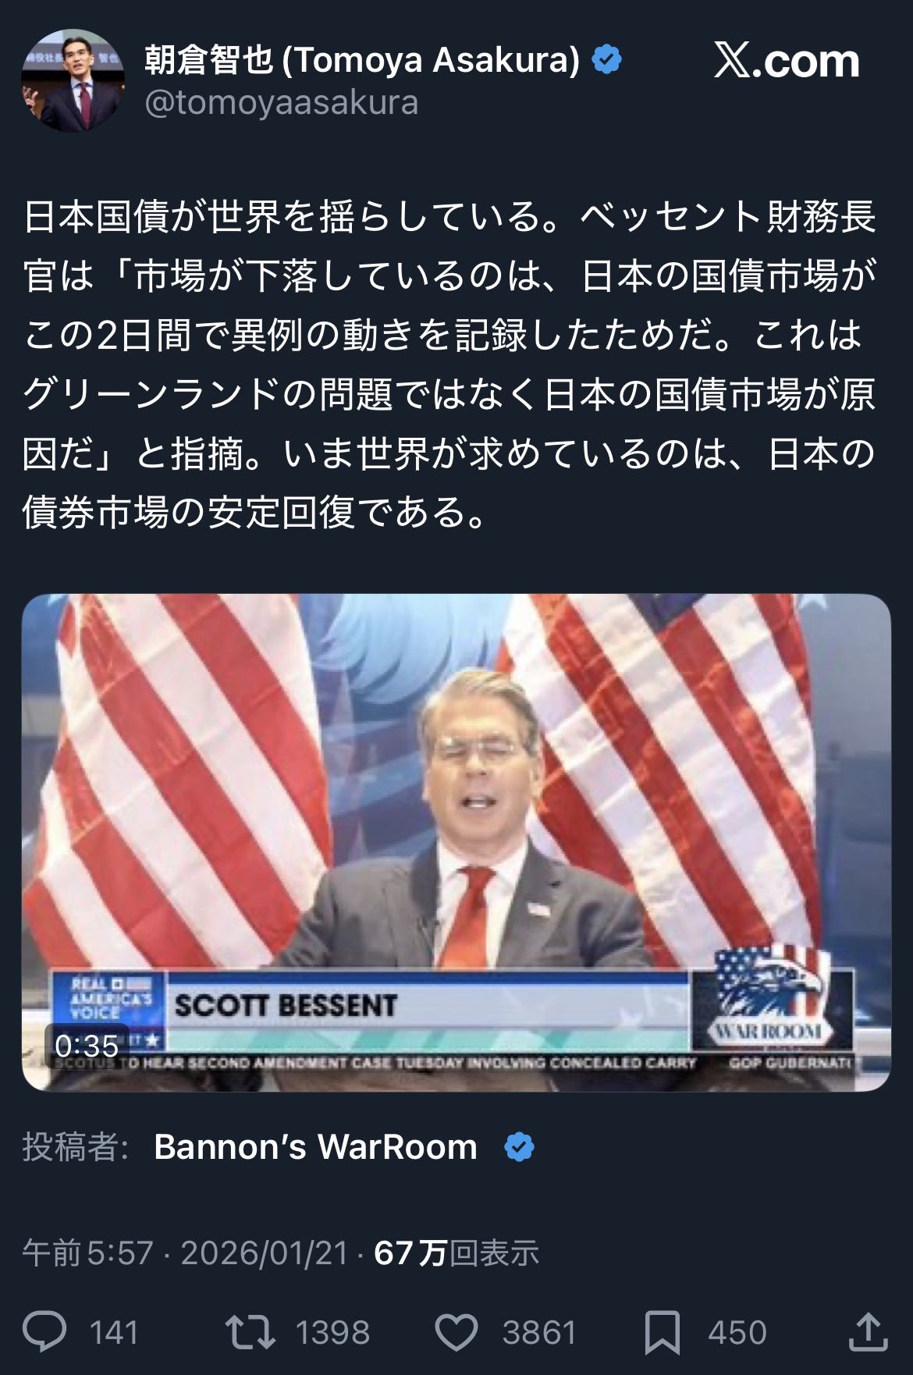
Task: Open Tomoya Asakura's profile avatar
Action: [x=73, y=80]
